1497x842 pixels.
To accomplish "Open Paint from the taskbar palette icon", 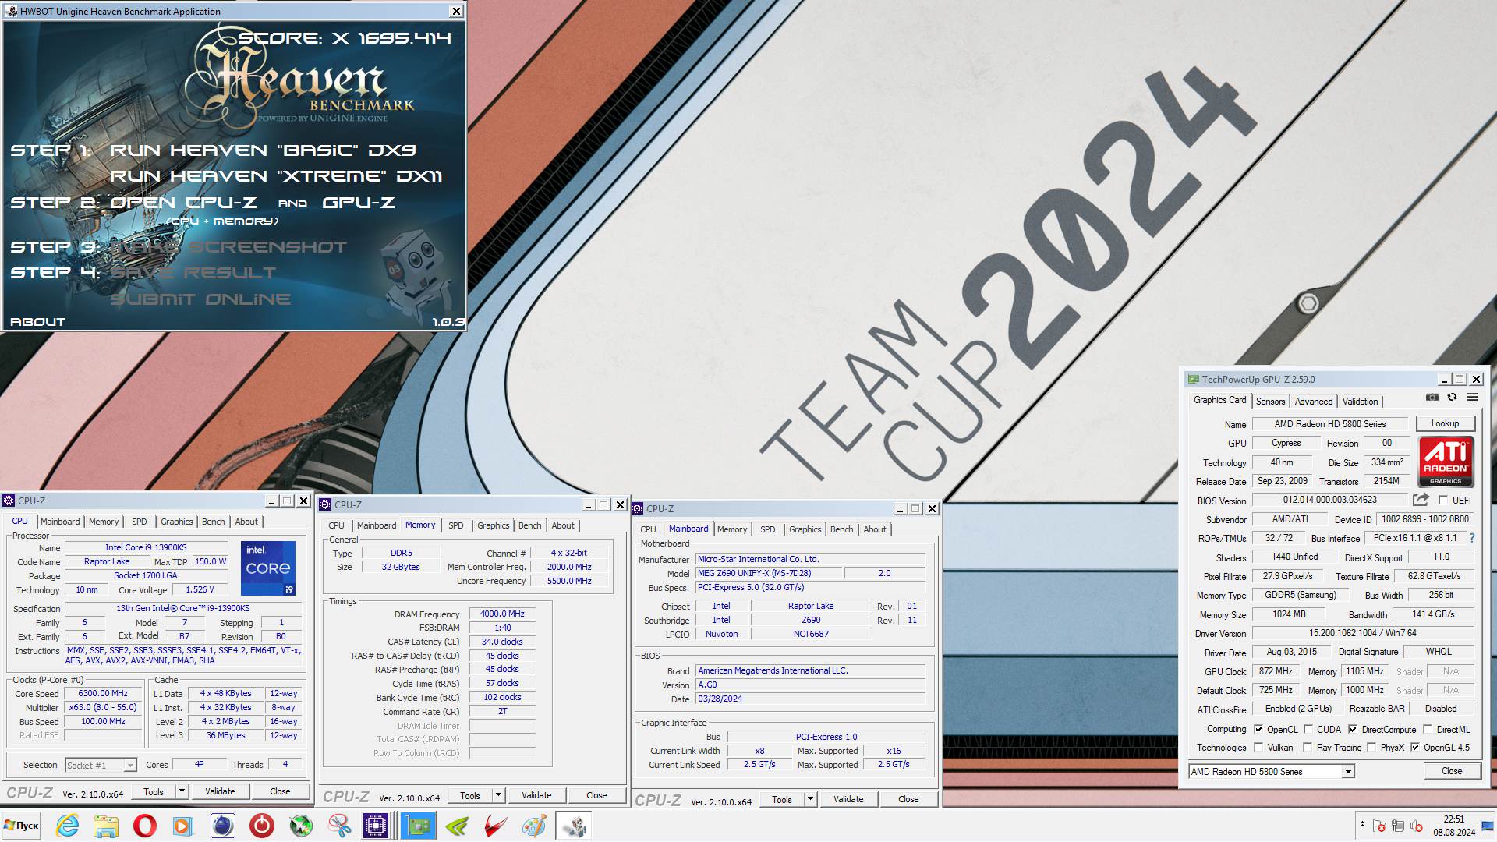I will pos(534,826).
